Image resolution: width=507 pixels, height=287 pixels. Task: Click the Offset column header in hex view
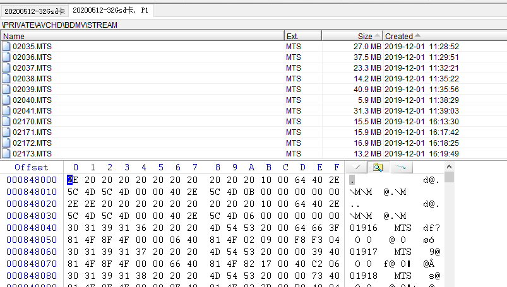[31, 167]
